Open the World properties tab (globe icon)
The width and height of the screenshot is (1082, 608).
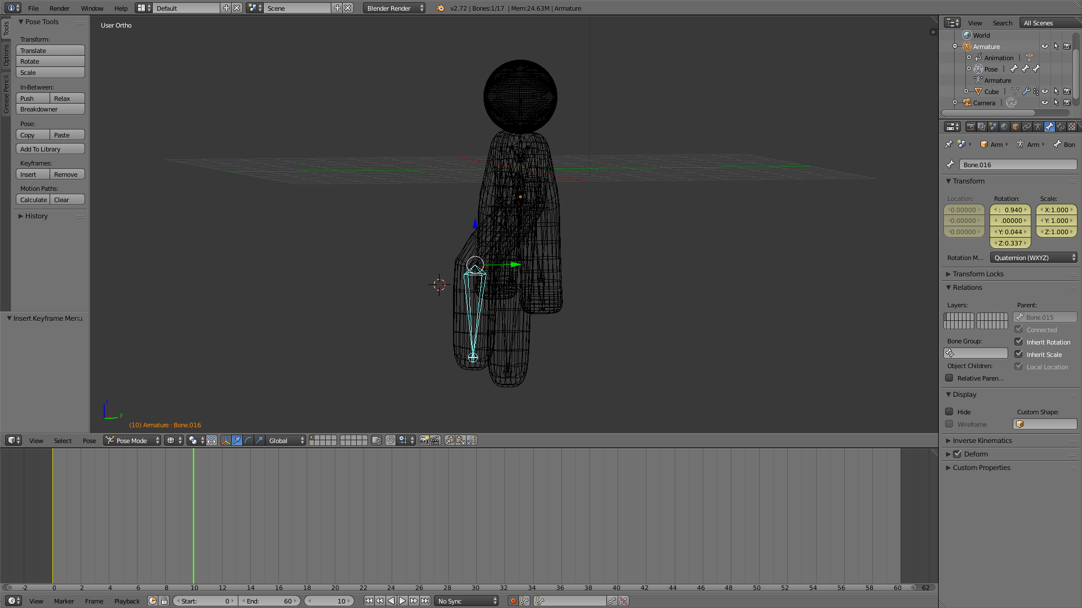click(x=1004, y=127)
